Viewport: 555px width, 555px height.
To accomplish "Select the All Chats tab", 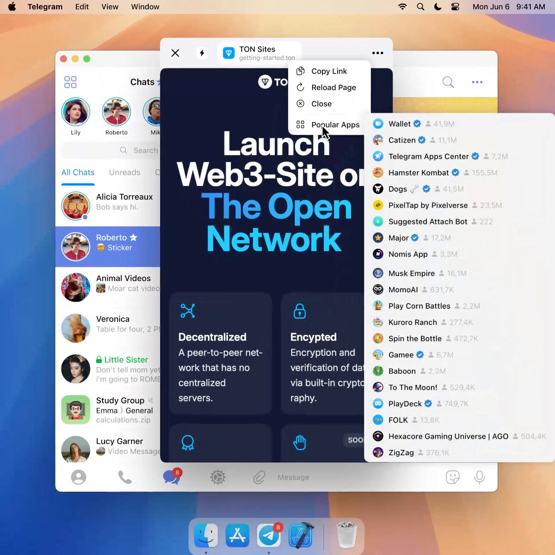I will click(x=78, y=173).
